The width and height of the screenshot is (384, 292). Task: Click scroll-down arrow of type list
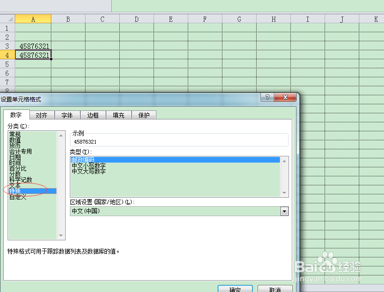point(284,193)
